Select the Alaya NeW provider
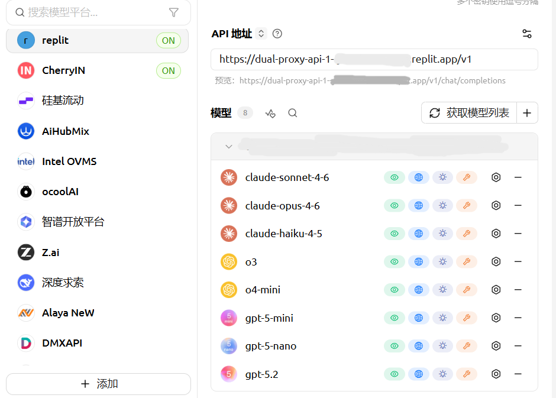Image resolution: width=556 pixels, height=398 pixels. (x=97, y=313)
